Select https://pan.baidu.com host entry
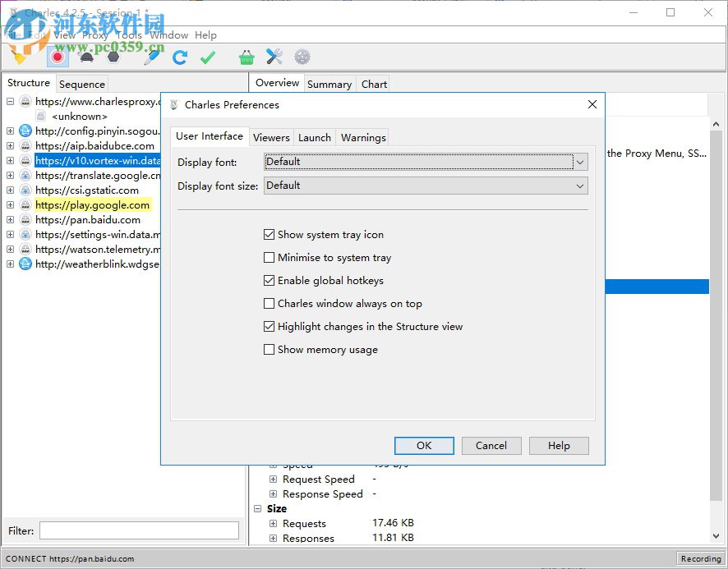This screenshot has height=569, width=728. (x=88, y=219)
